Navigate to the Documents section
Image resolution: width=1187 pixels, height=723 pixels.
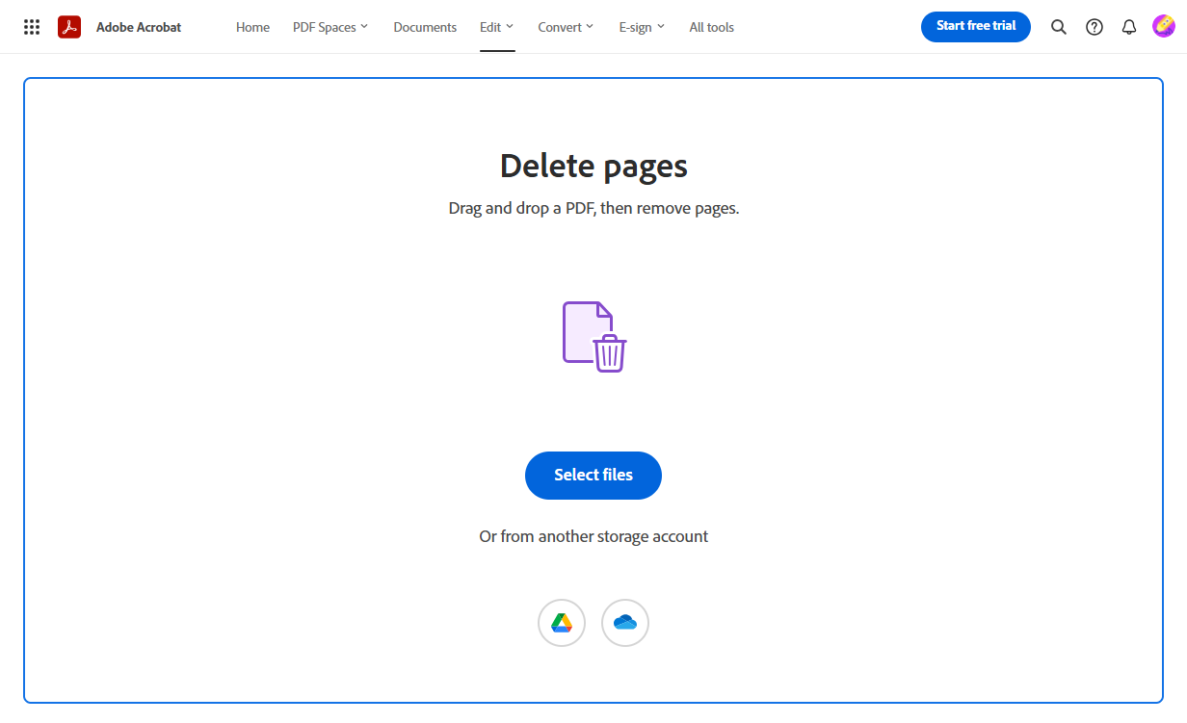coord(425,27)
